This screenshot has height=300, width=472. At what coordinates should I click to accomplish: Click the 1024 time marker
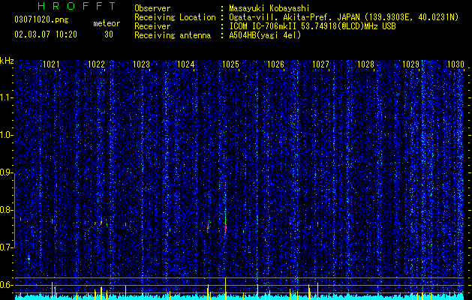pos(186,64)
